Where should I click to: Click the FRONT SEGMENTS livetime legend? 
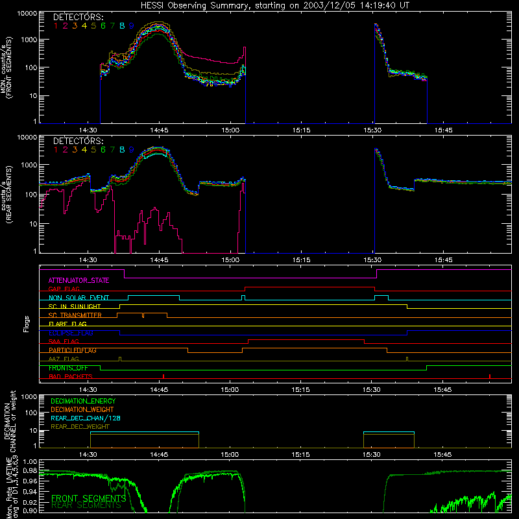89,498
